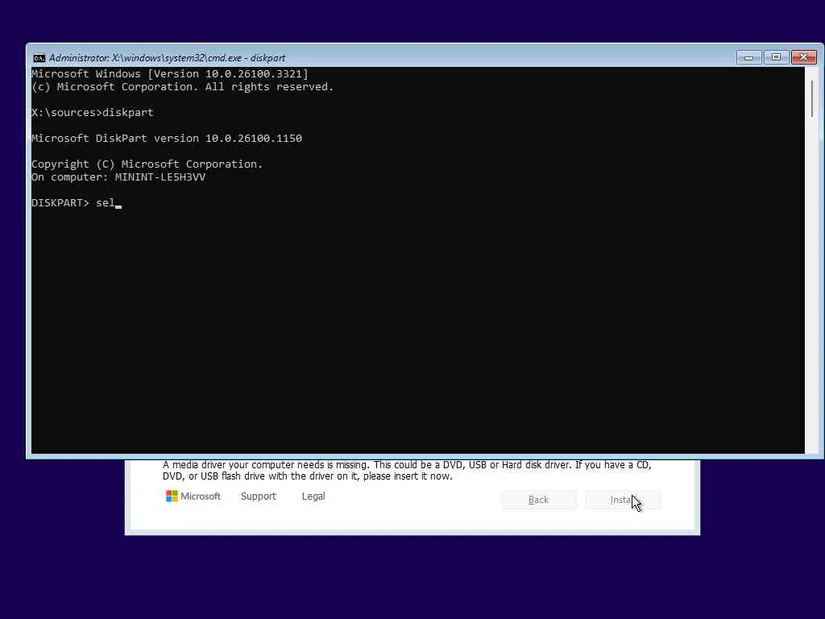Click the 'A media driver your computer needs' message

(x=407, y=471)
